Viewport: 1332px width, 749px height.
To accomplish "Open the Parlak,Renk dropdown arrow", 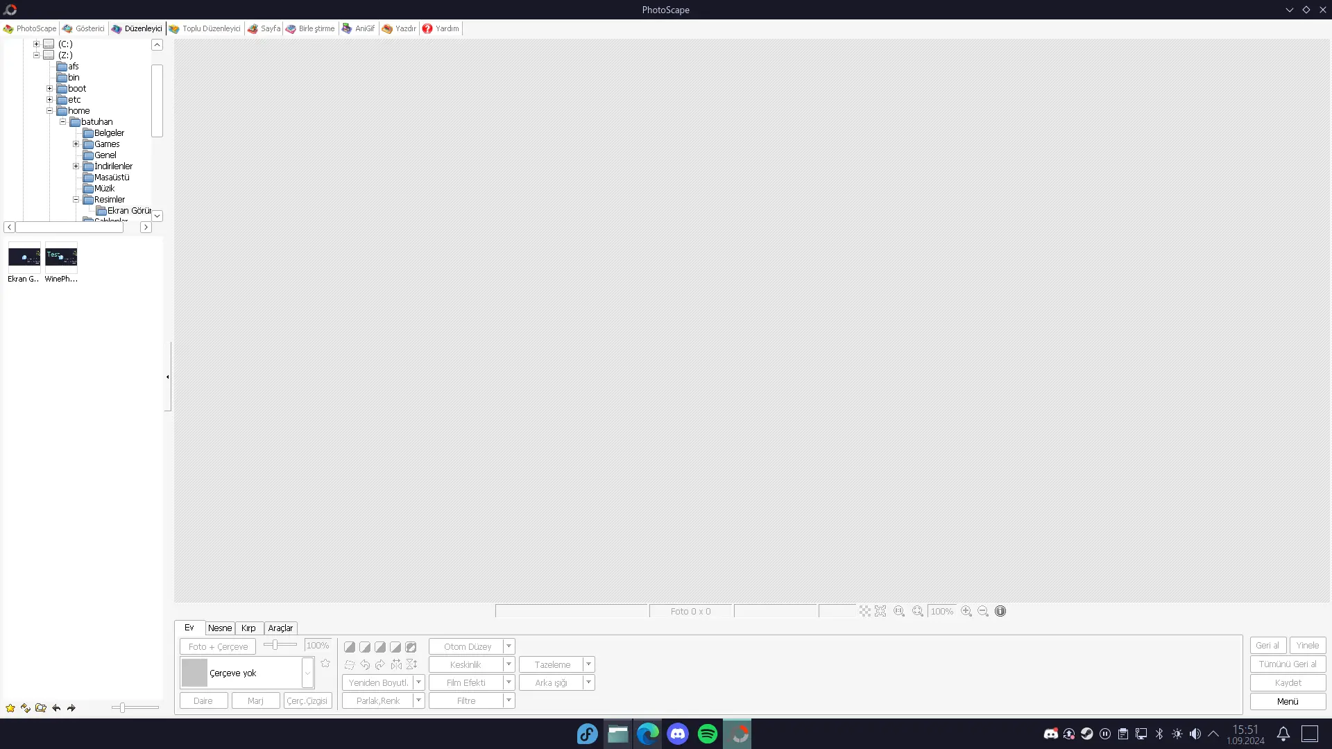I will (x=418, y=700).
